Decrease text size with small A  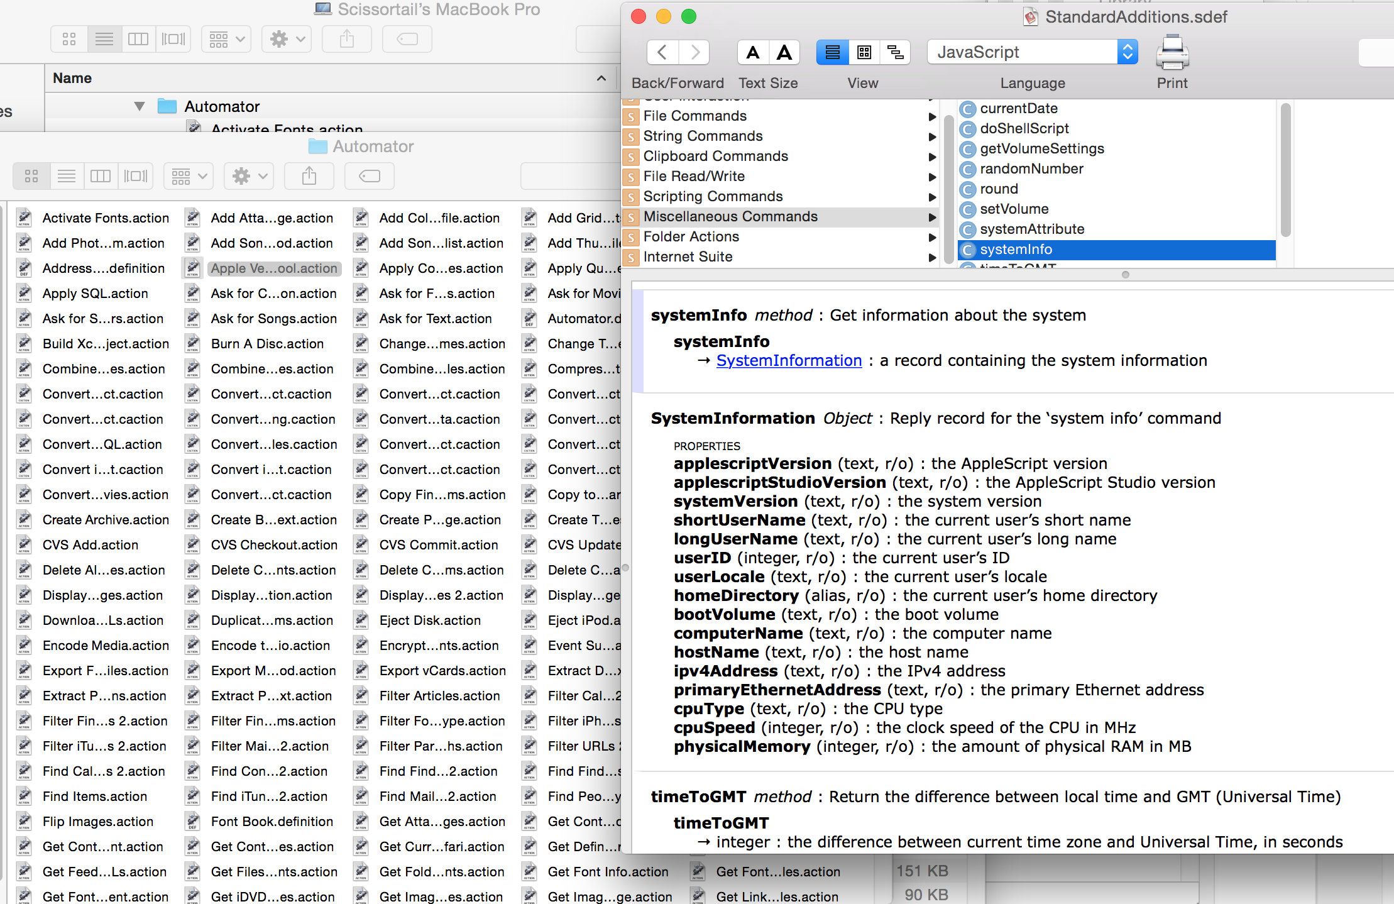[x=752, y=52]
